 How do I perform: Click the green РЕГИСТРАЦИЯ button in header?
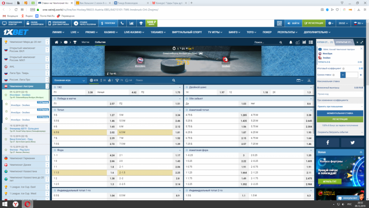click(313, 23)
